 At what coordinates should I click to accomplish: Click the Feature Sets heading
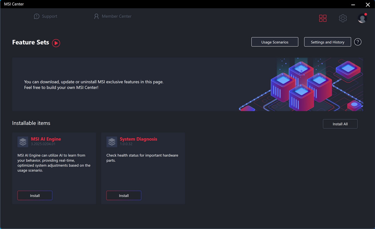point(30,42)
